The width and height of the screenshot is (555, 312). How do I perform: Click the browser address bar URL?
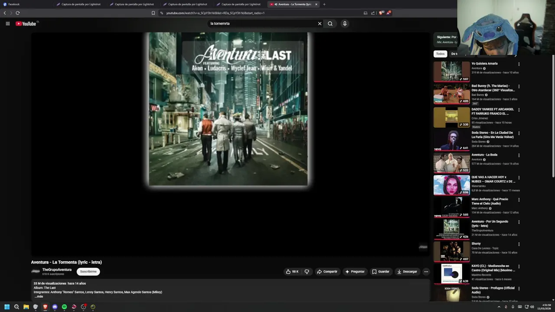coord(215,13)
